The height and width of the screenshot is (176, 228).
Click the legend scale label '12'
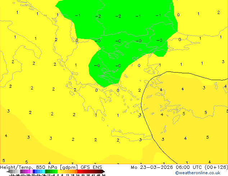click(68, 175)
